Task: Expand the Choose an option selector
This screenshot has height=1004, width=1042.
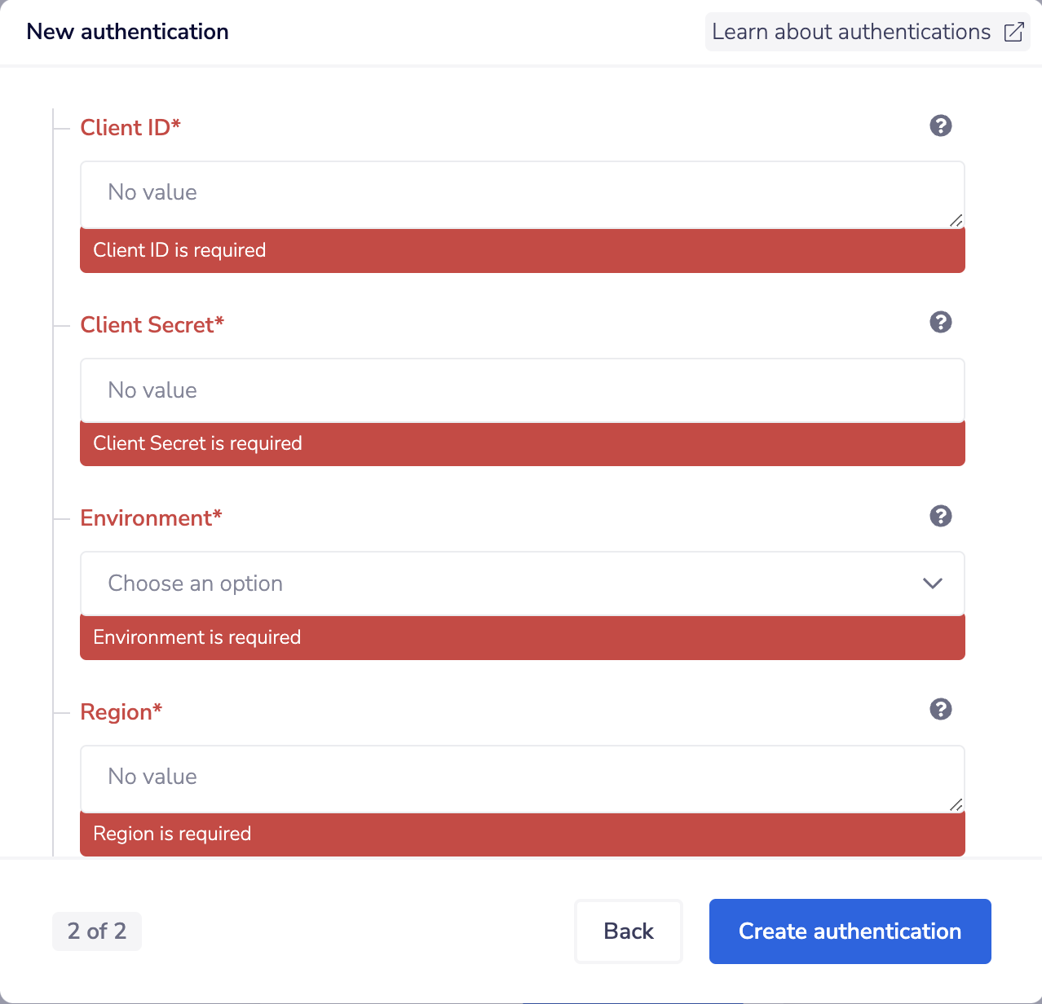Action: [522, 583]
